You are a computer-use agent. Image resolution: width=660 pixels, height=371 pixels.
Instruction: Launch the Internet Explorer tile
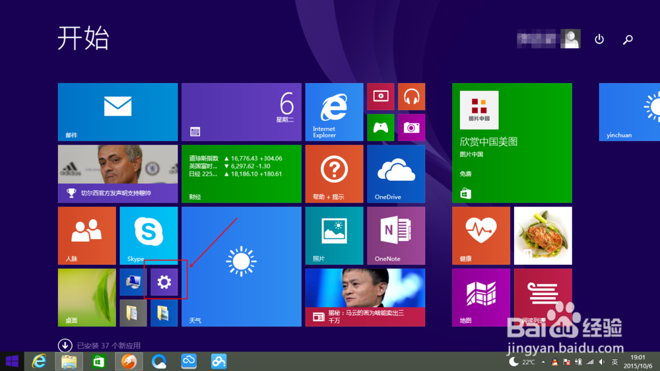coord(334,112)
